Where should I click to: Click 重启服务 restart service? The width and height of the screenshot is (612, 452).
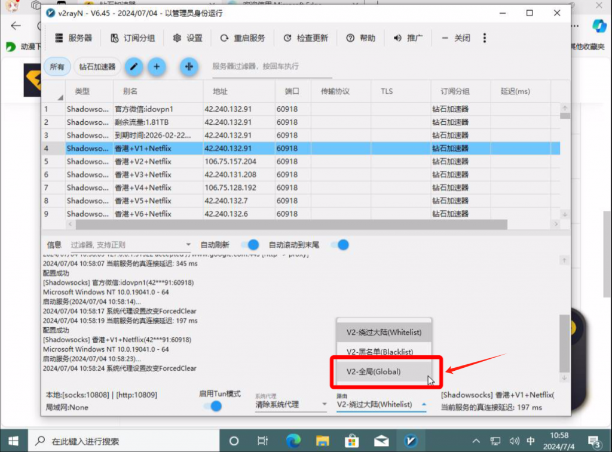pos(243,38)
